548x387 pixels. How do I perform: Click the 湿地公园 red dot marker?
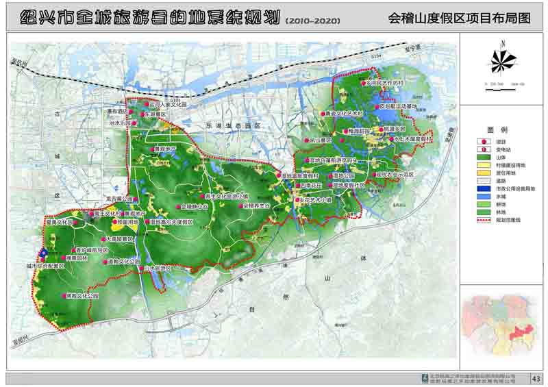330,175
